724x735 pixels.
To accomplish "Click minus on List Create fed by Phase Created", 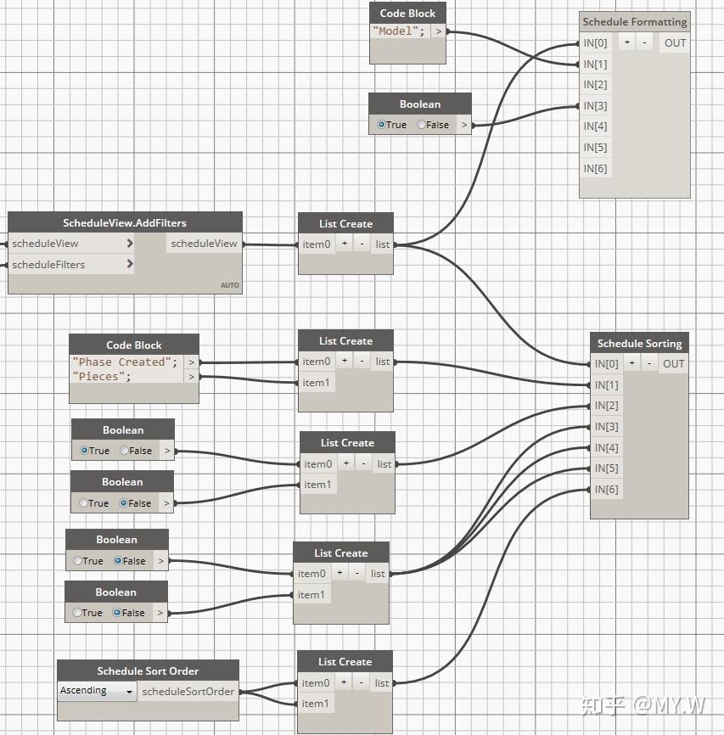I will click(x=362, y=361).
